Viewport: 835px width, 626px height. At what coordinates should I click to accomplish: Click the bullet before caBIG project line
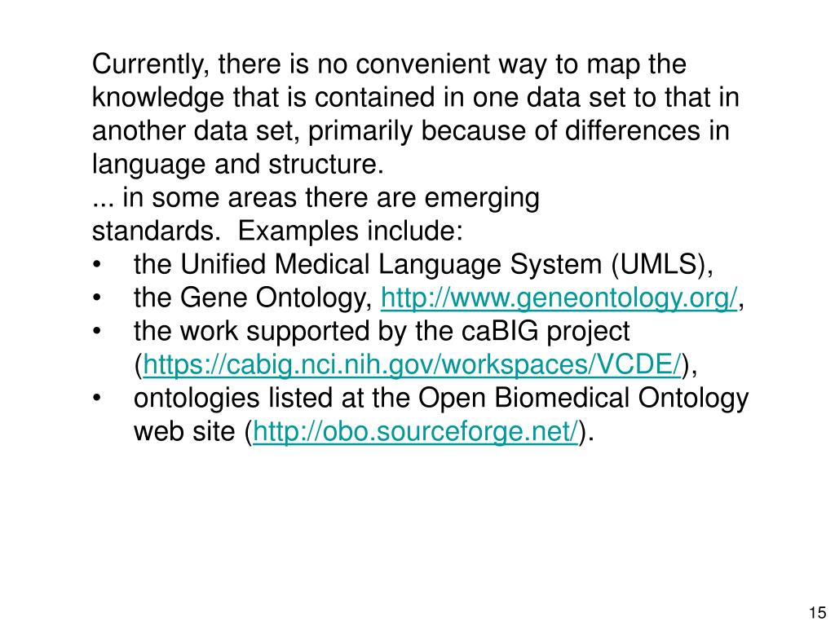click(x=96, y=332)
